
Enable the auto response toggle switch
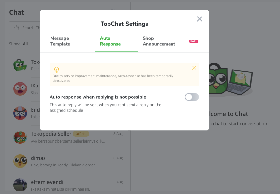coord(192,97)
